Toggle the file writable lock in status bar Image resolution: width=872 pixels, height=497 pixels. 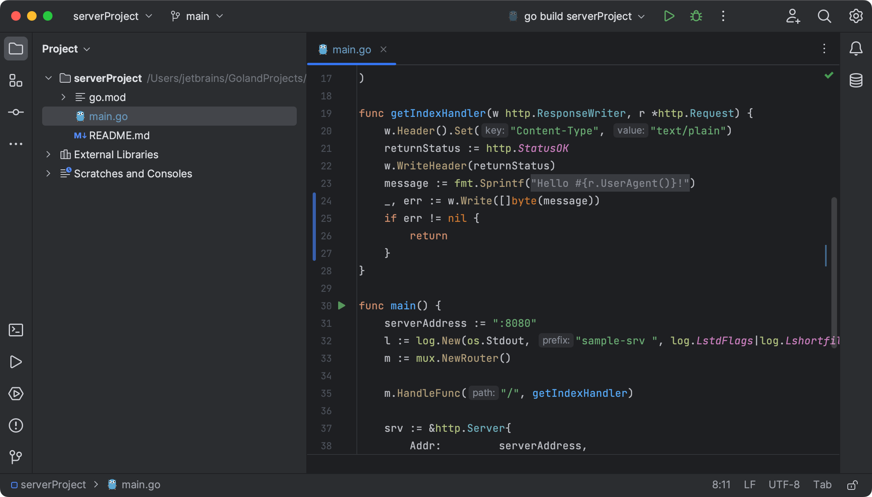click(x=853, y=485)
